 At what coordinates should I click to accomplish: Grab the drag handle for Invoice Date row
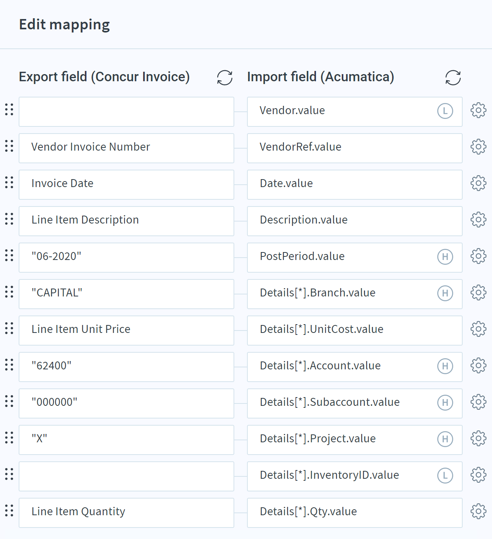pyautogui.click(x=9, y=182)
